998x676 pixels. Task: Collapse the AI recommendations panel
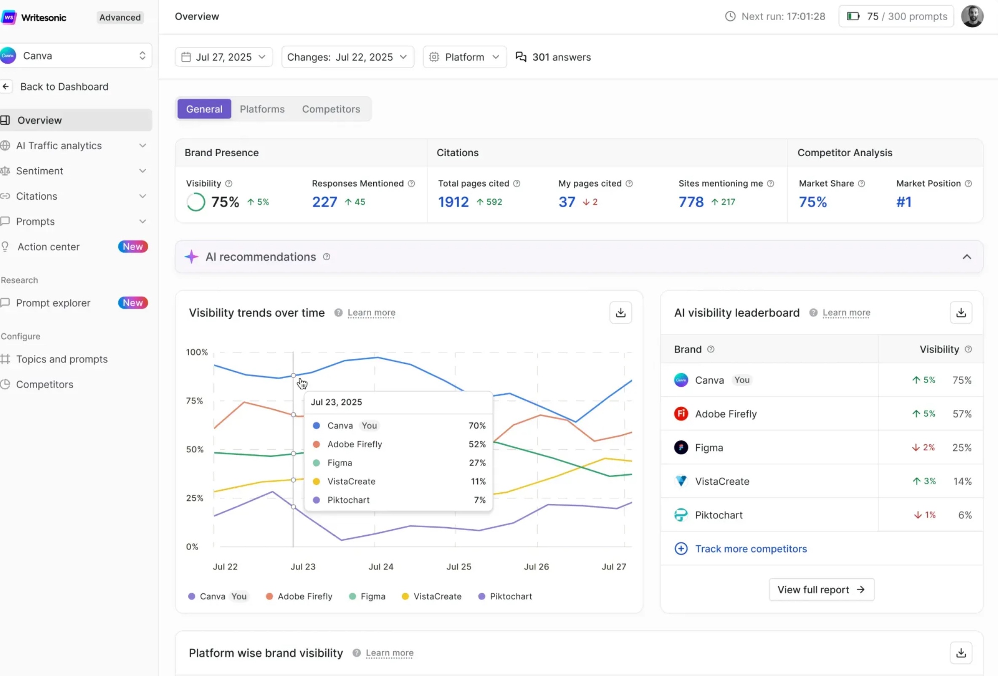tap(967, 257)
